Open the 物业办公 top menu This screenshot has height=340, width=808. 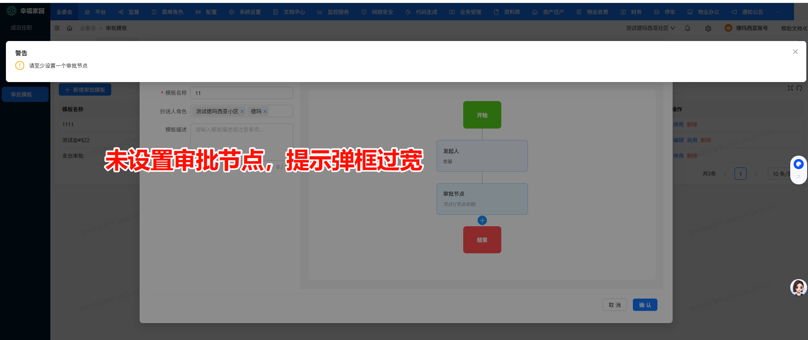point(703,12)
